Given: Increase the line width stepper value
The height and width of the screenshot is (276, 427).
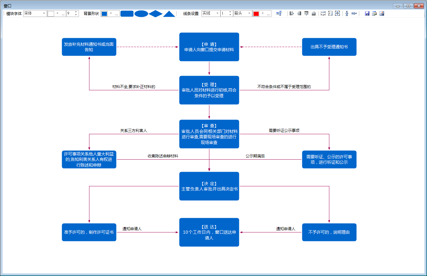Looking at the screenshot, I should (230, 12).
